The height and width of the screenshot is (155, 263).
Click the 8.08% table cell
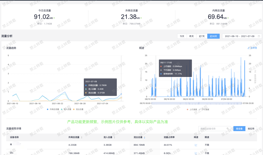(x=167, y=153)
